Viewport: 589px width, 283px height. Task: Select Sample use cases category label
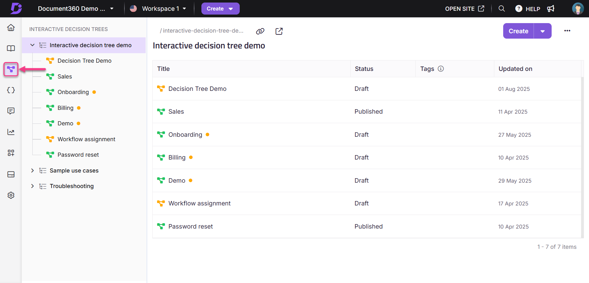pyautogui.click(x=74, y=171)
